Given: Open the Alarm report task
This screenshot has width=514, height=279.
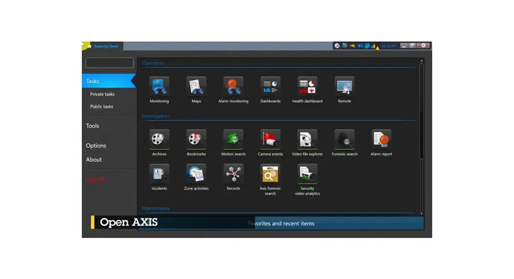Looking at the screenshot, I should coord(381,143).
